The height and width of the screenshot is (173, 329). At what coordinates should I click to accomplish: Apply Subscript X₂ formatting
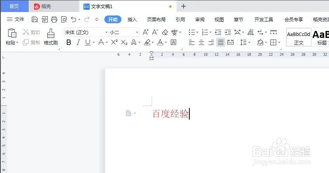(124, 43)
